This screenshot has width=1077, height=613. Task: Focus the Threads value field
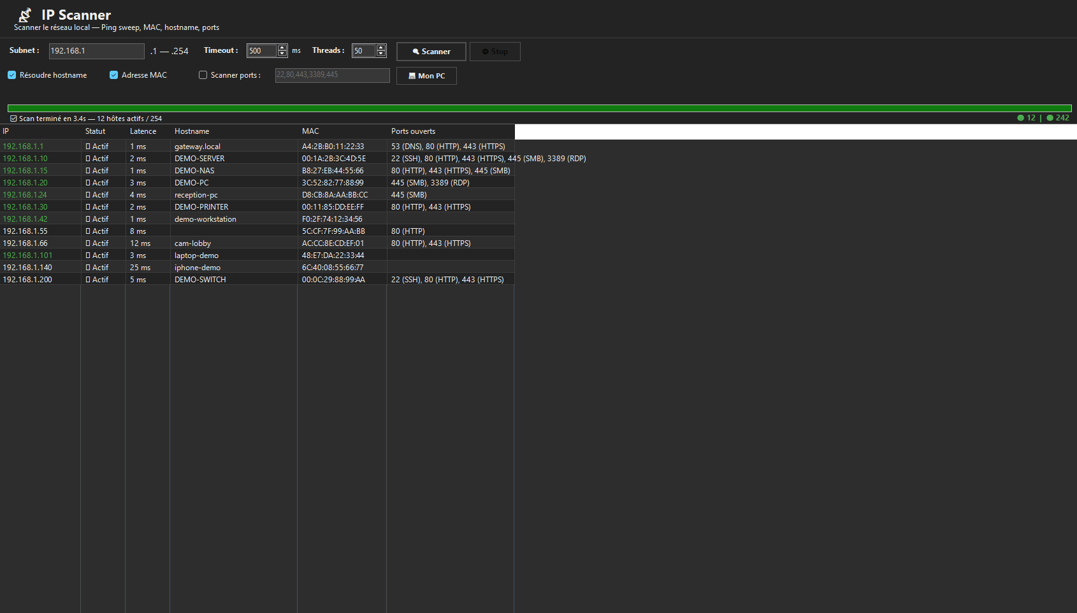tap(364, 51)
